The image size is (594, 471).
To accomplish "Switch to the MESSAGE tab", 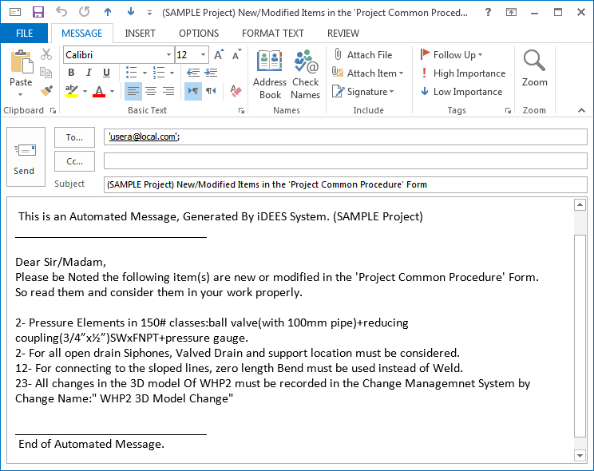I will 81,34.
